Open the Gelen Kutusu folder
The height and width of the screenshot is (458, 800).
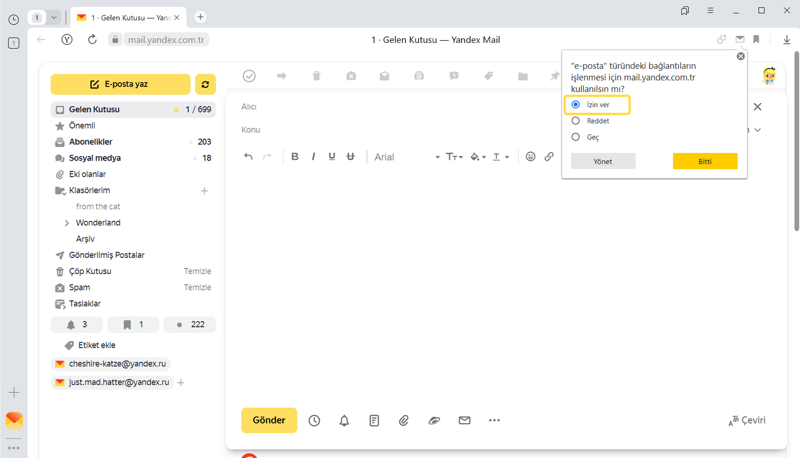(94, 109)
